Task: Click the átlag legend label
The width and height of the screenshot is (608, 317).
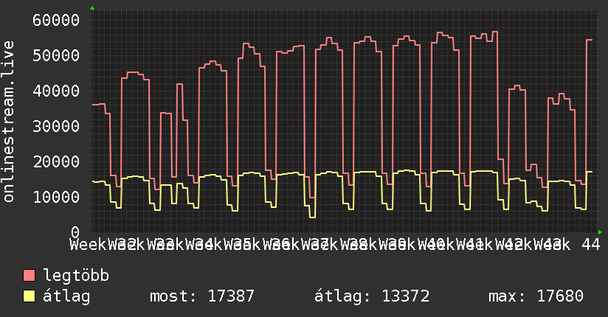Action: (66, 296)
